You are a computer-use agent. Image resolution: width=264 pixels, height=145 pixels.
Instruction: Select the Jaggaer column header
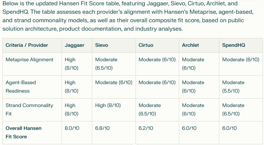point(74,45)
